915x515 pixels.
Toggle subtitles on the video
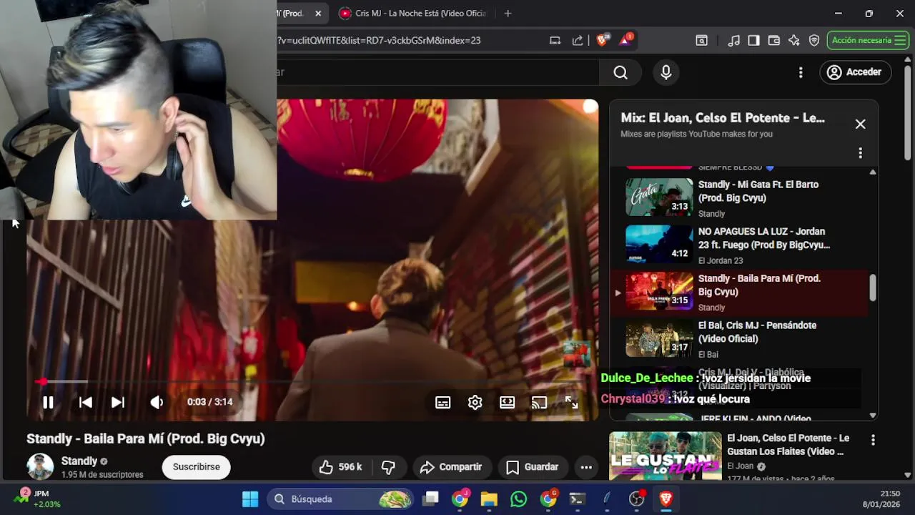coord(442,402)
